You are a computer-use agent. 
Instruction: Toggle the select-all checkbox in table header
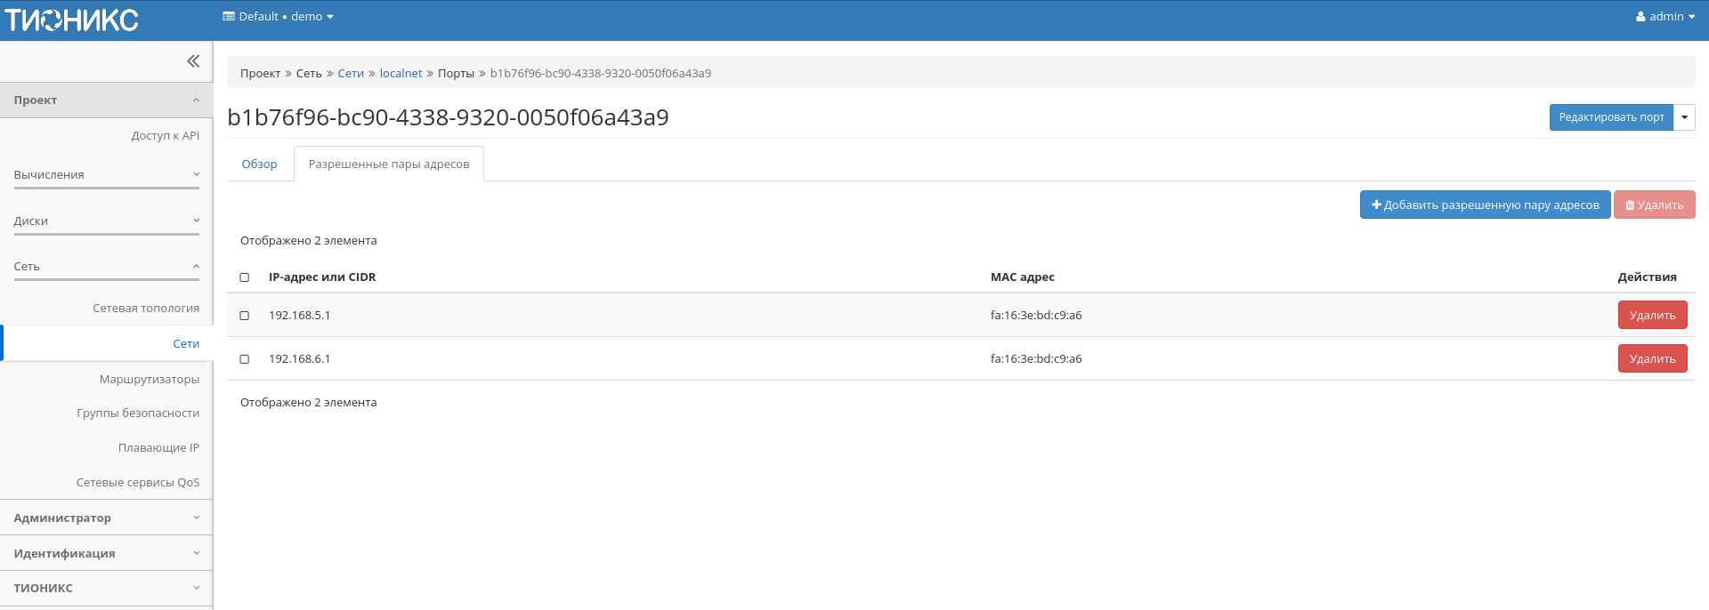(245, 277)
